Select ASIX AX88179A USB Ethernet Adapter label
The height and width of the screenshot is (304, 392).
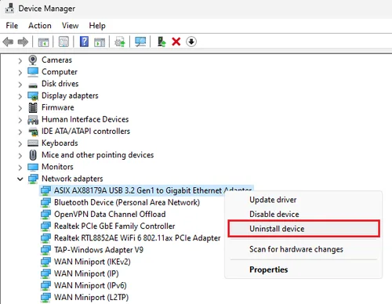point(153,190)
